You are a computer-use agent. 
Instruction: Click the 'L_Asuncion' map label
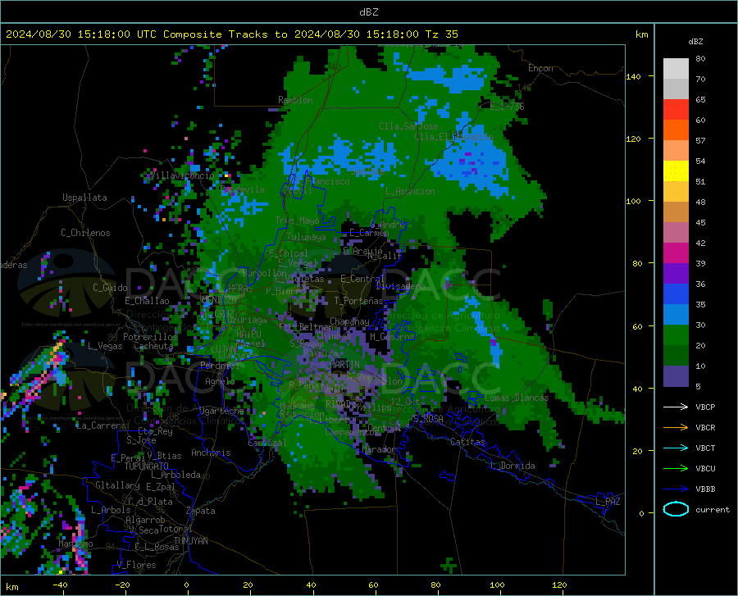pyautogui.click(x=411, y=191)
